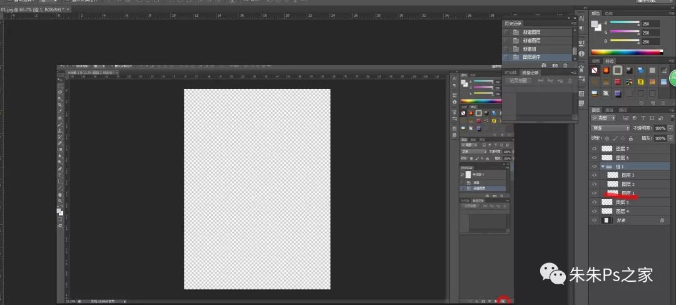Hide the 背景 layer via eye icon
676x305 pixels.
pyautogui.click(x=595, y=220)
